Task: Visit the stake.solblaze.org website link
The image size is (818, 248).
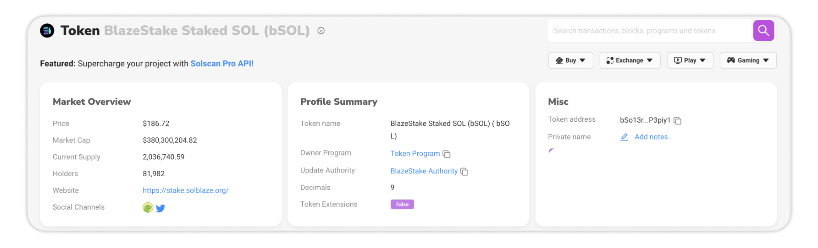Action: (185, 190)
